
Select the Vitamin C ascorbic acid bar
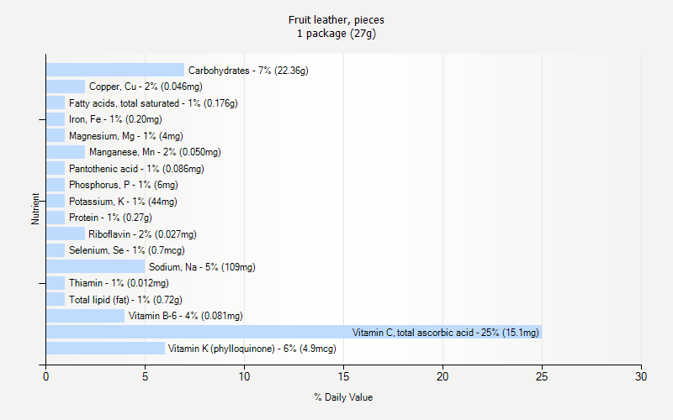tap(294, 332)
